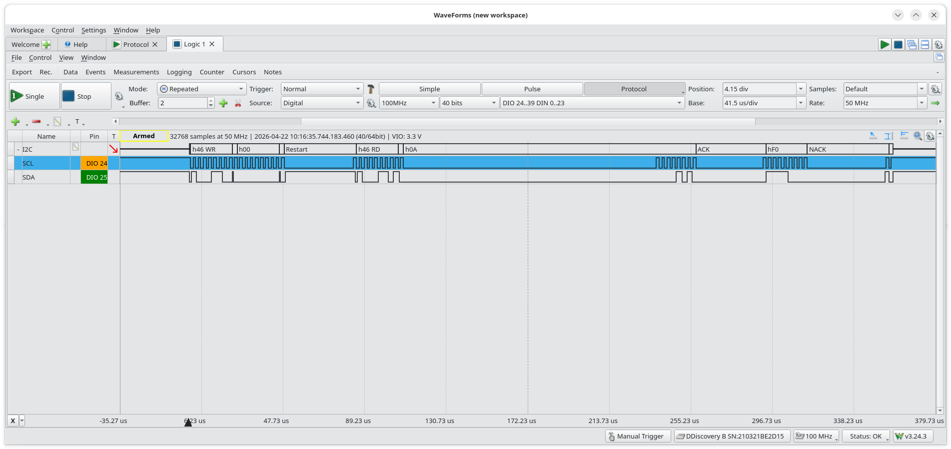
Task: Click the vertical quick-measure ruler icon
Action: pyautogui.click(x=889, y=136)
